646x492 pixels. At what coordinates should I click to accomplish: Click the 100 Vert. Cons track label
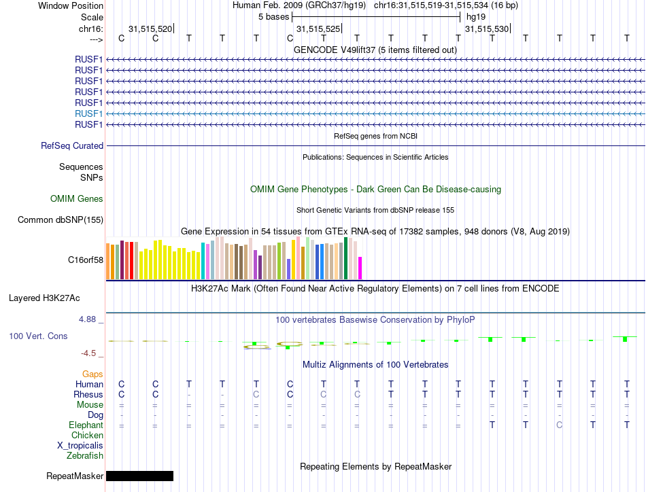pyautogui.click(x=38, y=336)
